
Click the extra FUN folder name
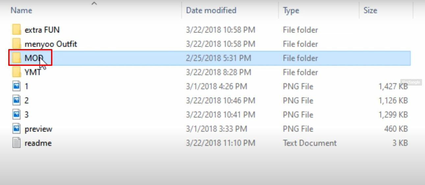click(42, 30)
